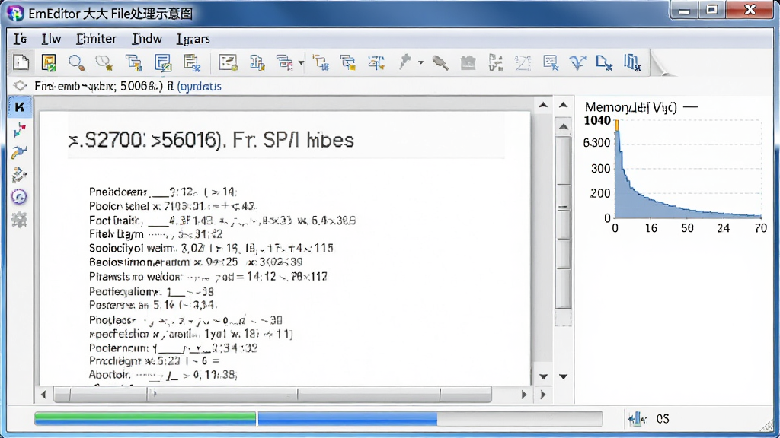This screenshot has width=780, height=438.
Task: Expand the dropdown arrow next to pin icon
Action: coord(420,62)
